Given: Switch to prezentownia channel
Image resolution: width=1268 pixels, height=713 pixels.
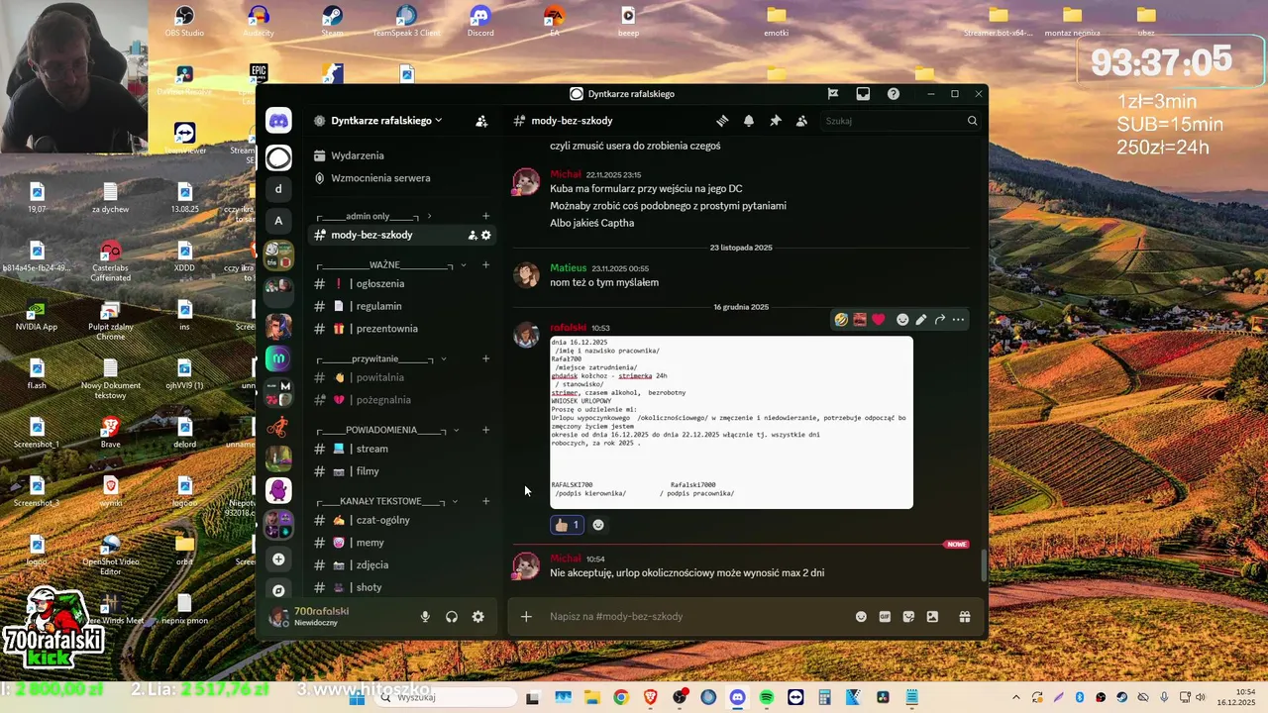Looking at the screenshot, I should point(402,329).
